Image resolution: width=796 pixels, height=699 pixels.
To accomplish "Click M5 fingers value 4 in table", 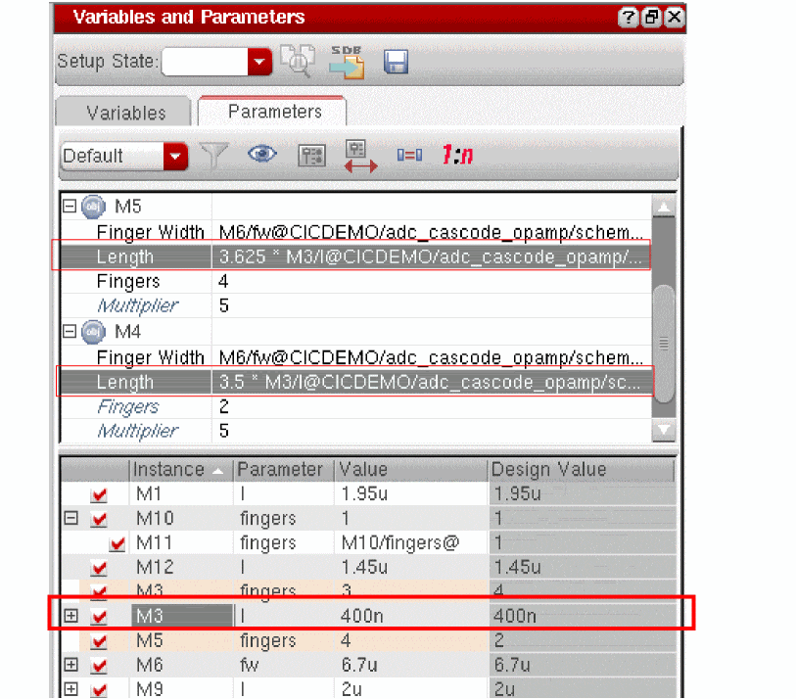I will click(x=411, y=640).
